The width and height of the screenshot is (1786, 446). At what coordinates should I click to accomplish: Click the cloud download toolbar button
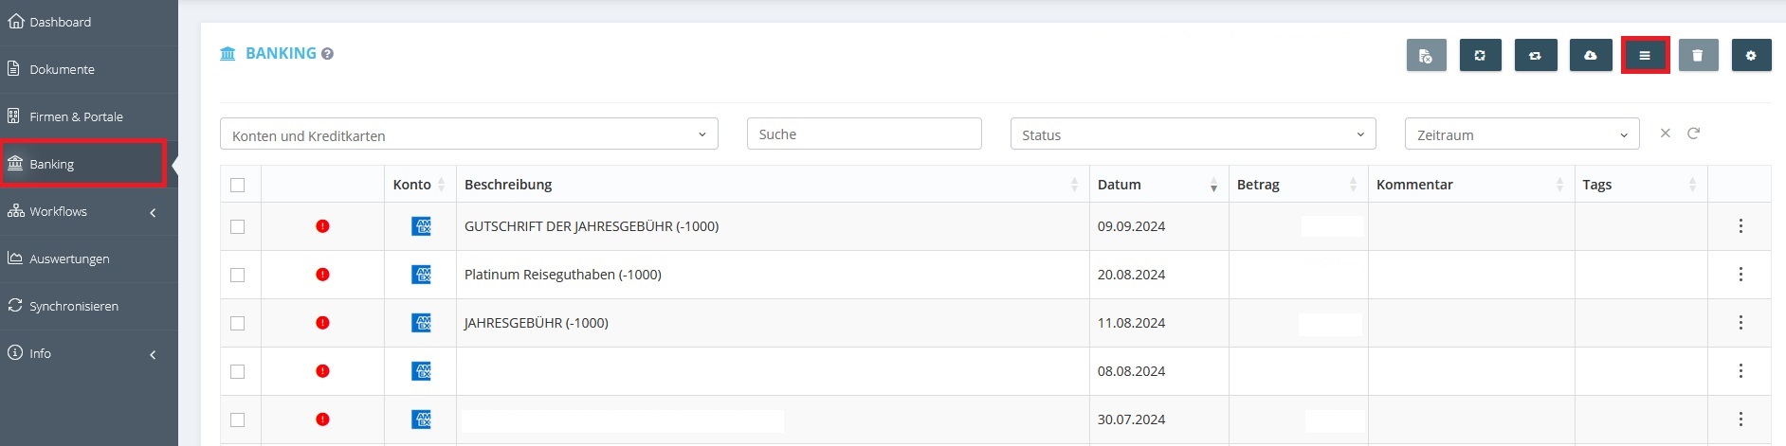pos(1591,56)
